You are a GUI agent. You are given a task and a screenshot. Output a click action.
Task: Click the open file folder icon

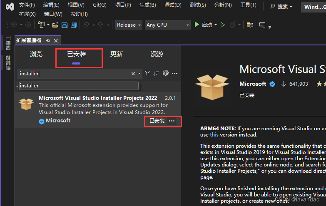(x=55, y=25)
